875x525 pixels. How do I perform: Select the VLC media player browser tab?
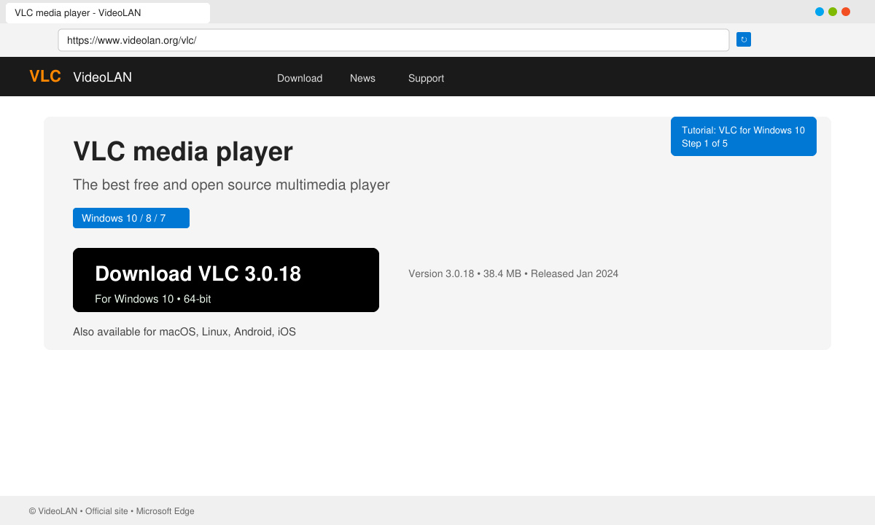tap(108, 13)
